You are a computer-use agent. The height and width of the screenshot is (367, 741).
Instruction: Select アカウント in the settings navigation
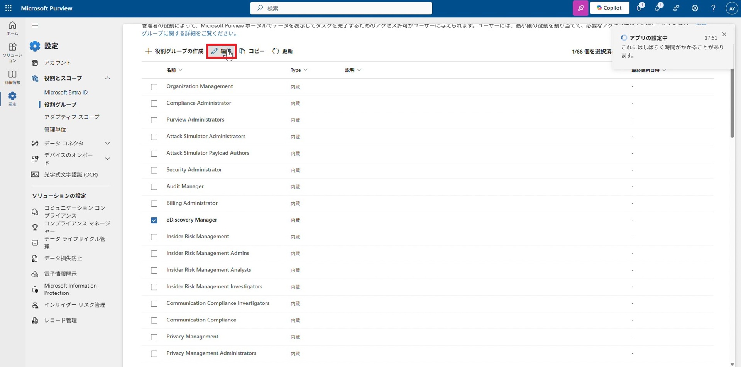click(x=57, y=63)
